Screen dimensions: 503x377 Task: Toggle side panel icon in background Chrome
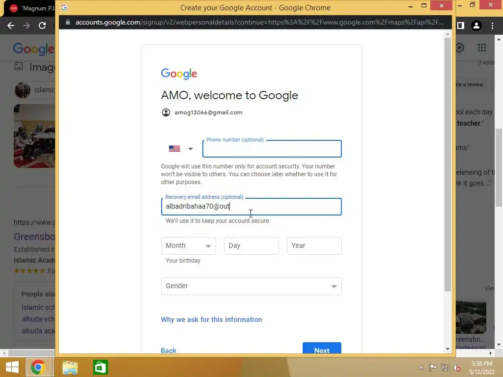(461, 26)
